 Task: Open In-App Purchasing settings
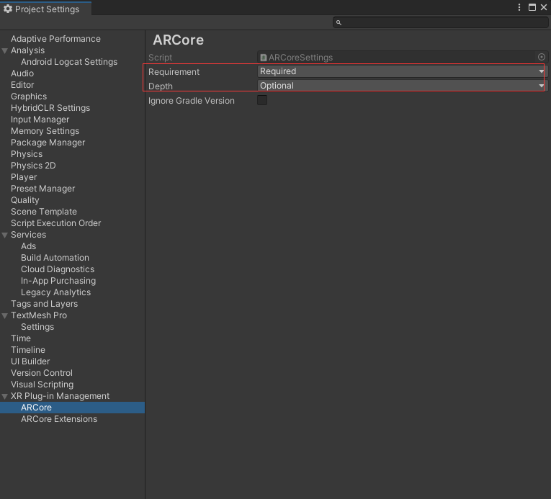[58, 281]
